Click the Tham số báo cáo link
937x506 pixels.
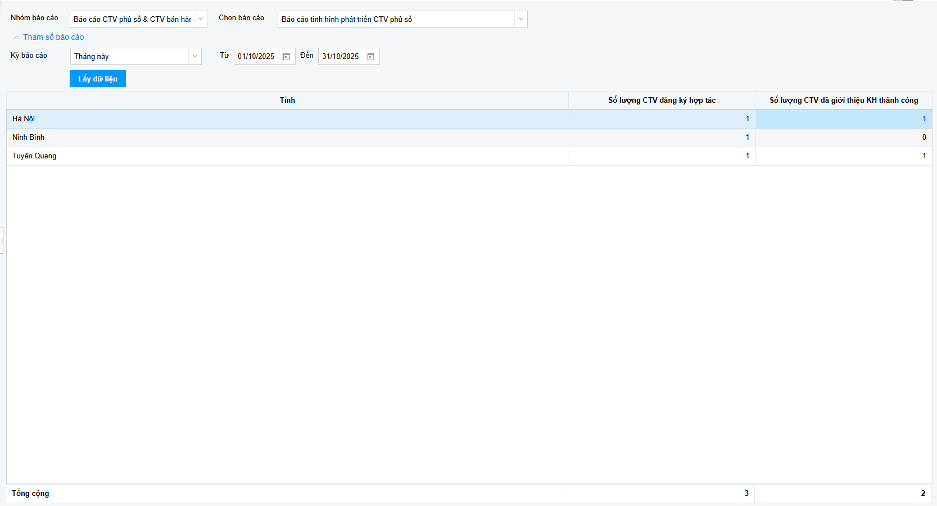(53, 37)
